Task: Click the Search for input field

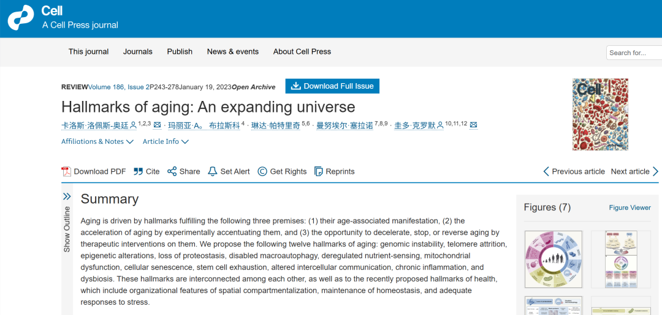Action: [x=634, y=53]
